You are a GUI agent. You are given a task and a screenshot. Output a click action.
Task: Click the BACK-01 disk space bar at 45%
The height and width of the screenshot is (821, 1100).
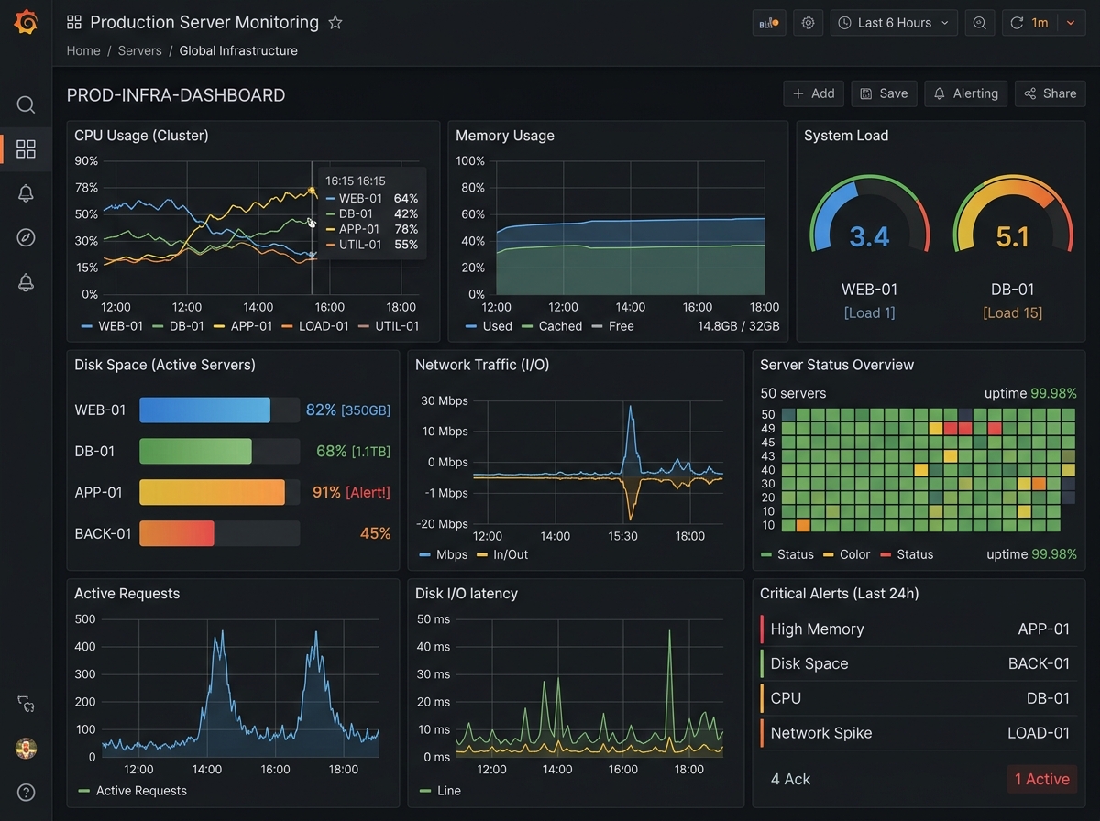219,533
